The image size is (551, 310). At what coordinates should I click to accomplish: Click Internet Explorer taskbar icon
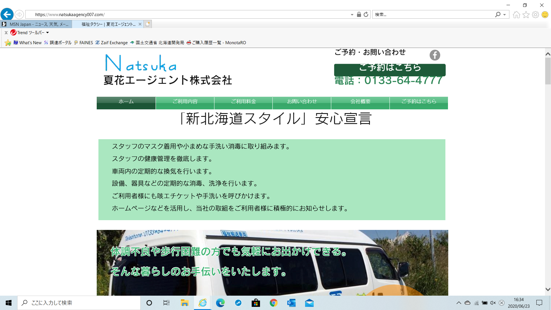[x=203, y=303]
